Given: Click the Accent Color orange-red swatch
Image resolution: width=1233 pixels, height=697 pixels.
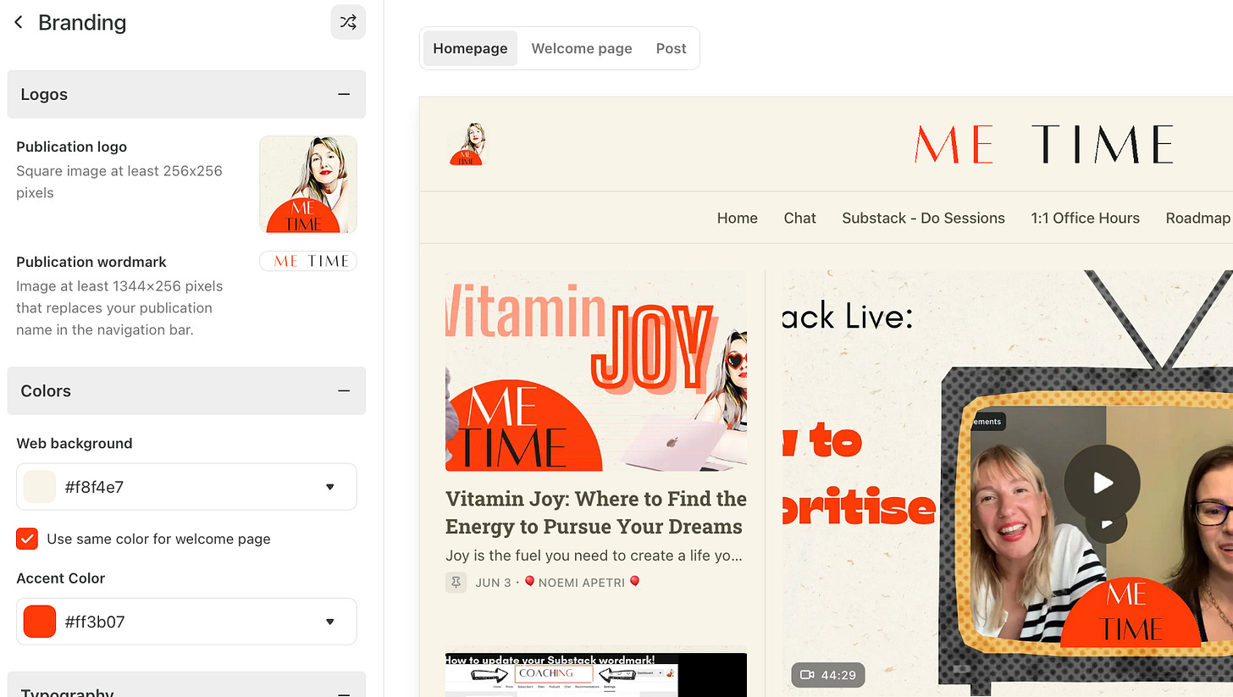Looking at the screenshot, I should point(40,622).
